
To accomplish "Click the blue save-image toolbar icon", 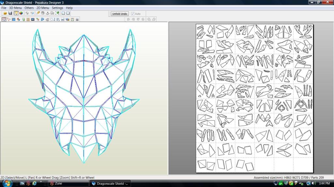I will (68, 19).
